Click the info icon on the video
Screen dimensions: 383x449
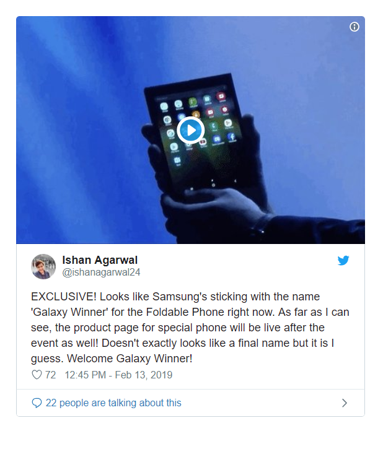point(354,27)
